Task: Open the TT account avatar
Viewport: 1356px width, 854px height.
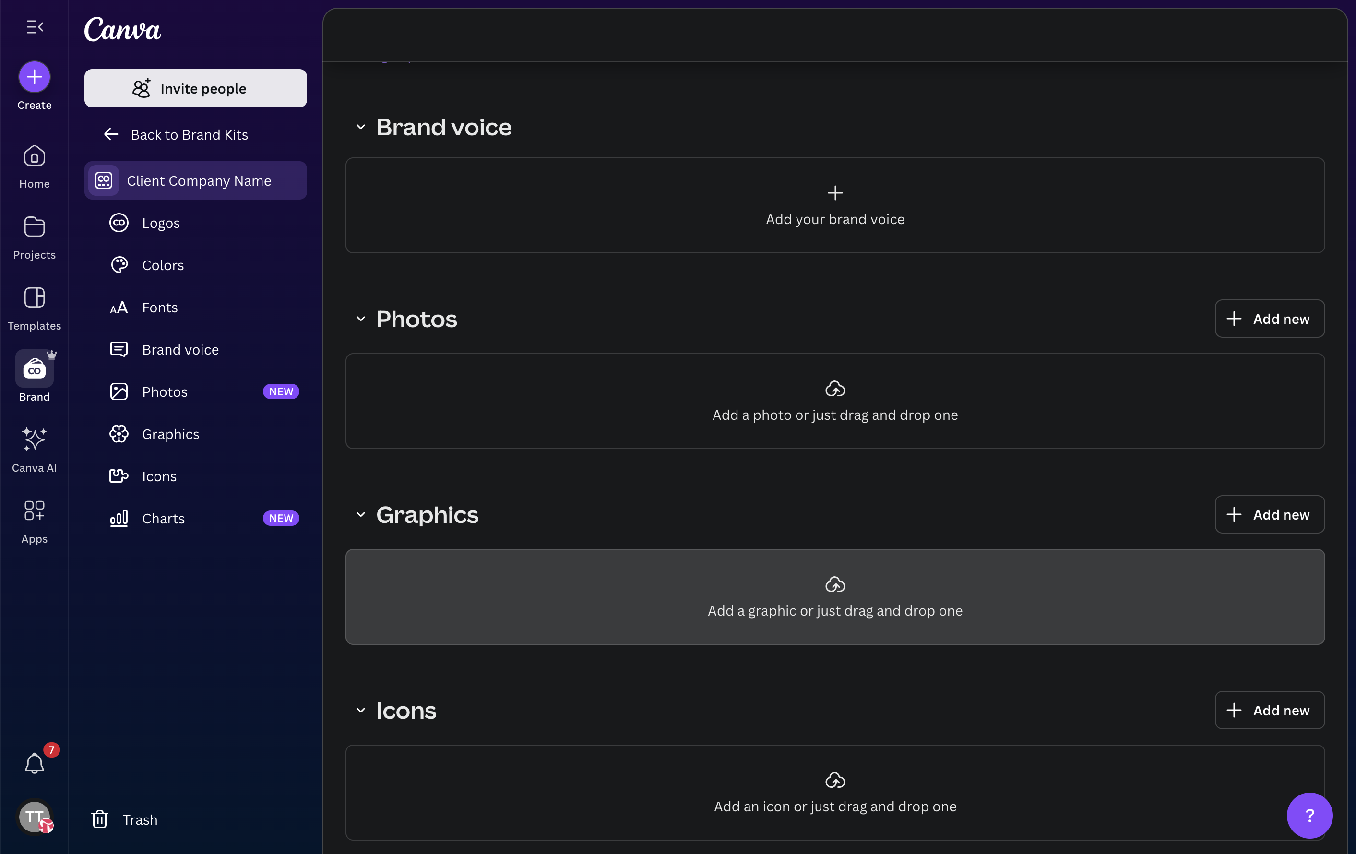Action: click(35, 816)
